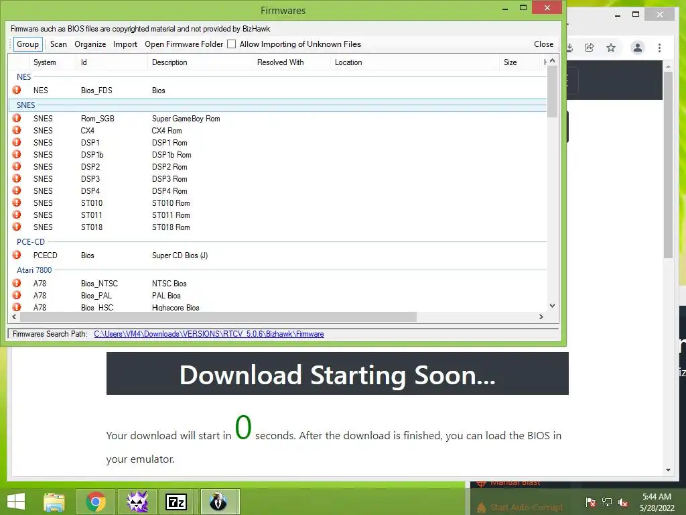Click the red error icon beside Bios_FDS
The height and width of the screenshot is (515, 686).
pyautogui.click(x=17, y=90)
